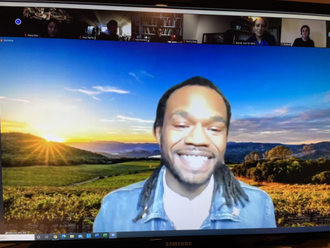Open Task View from the taskbar

point(47,237)
